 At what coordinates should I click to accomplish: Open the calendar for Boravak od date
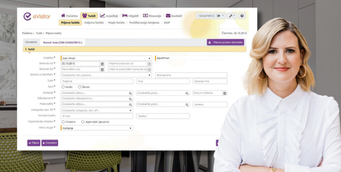tap(103, 64)
